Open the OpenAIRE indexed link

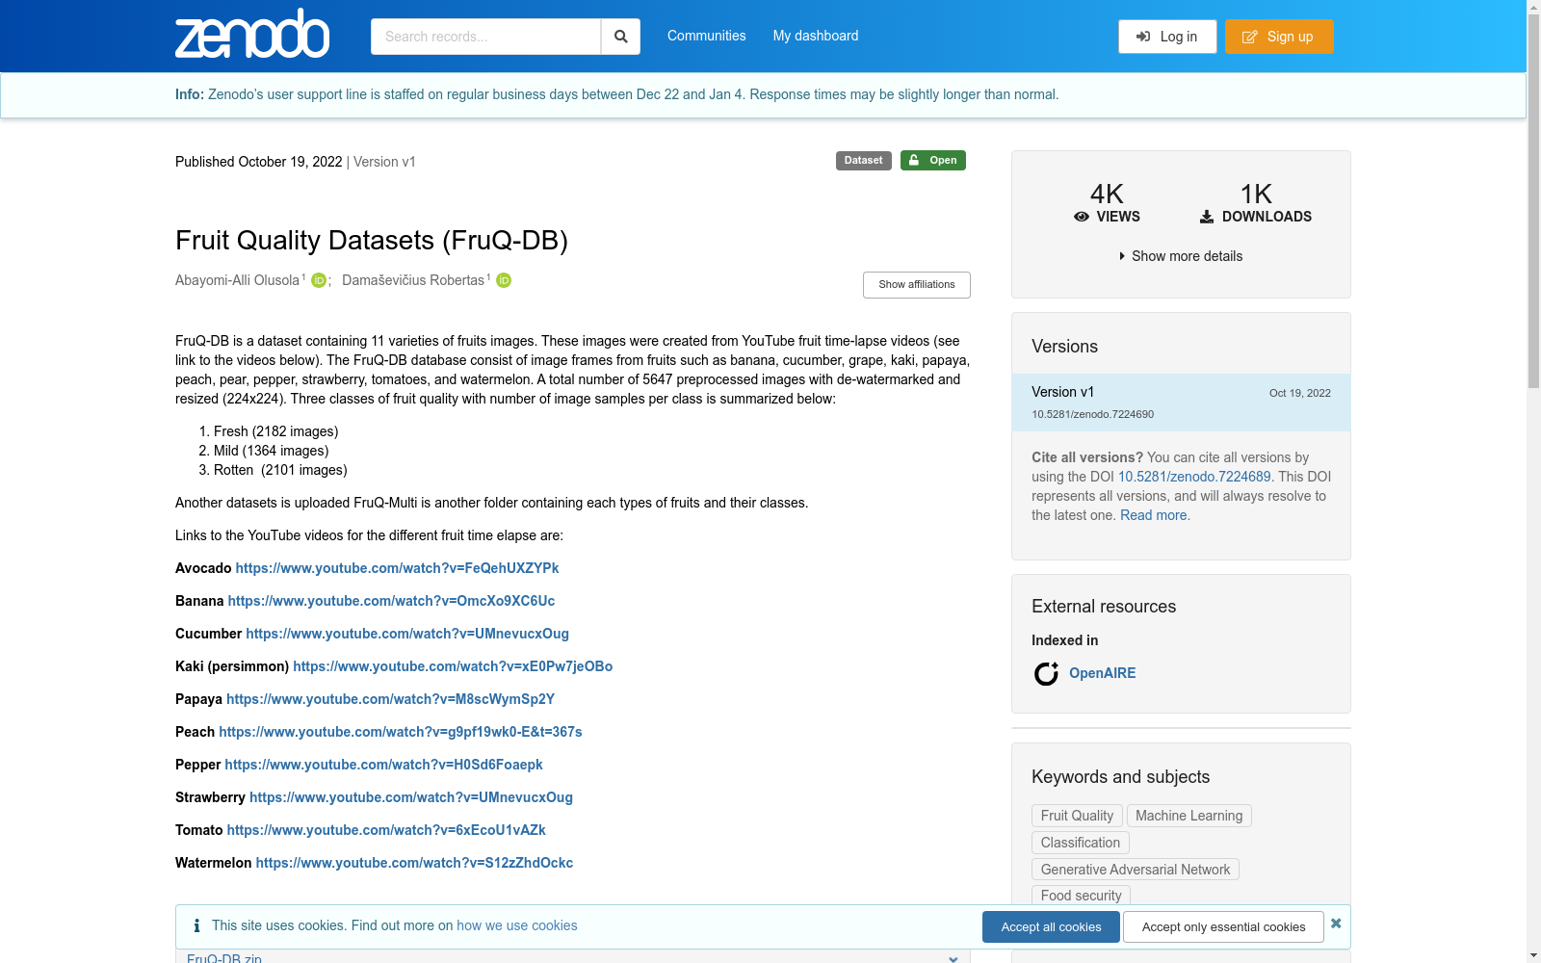click(x=1102, y=673)
